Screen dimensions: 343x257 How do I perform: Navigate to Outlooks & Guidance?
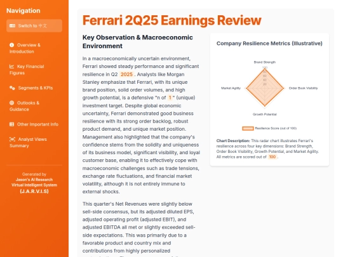tap(34, 106)
